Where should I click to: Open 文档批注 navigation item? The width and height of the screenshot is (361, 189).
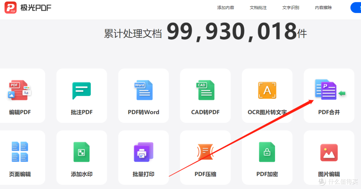pos(258,8)
